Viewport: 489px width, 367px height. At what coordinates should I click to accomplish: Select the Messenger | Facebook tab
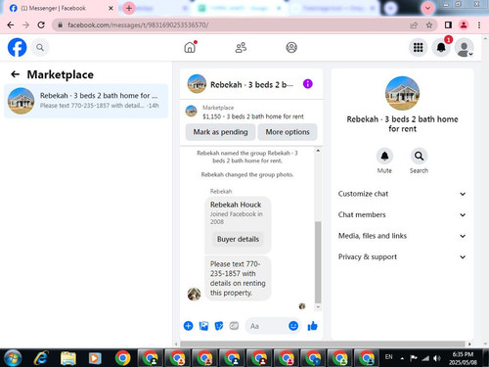tap(61, 8)
